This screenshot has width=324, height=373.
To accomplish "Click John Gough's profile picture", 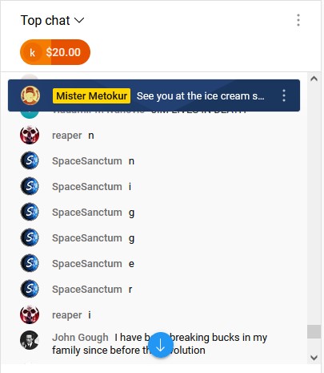I will tap(30, 340).
